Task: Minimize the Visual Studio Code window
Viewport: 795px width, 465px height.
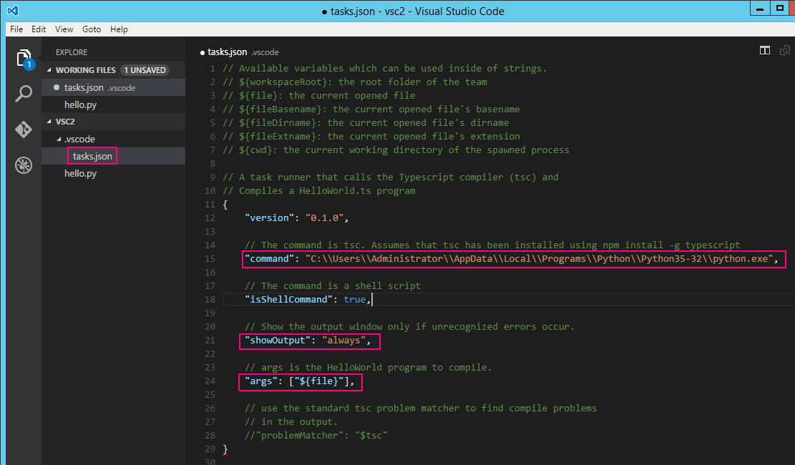Action: click(x=759, y=8)
